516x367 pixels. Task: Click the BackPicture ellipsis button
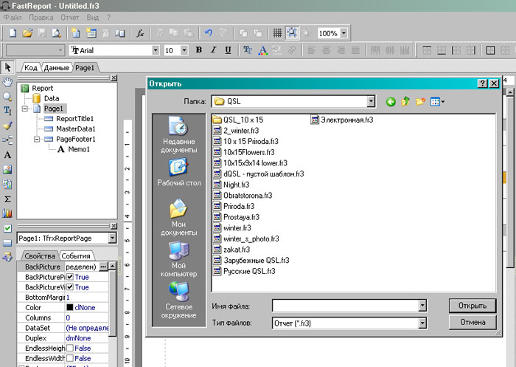103,267
